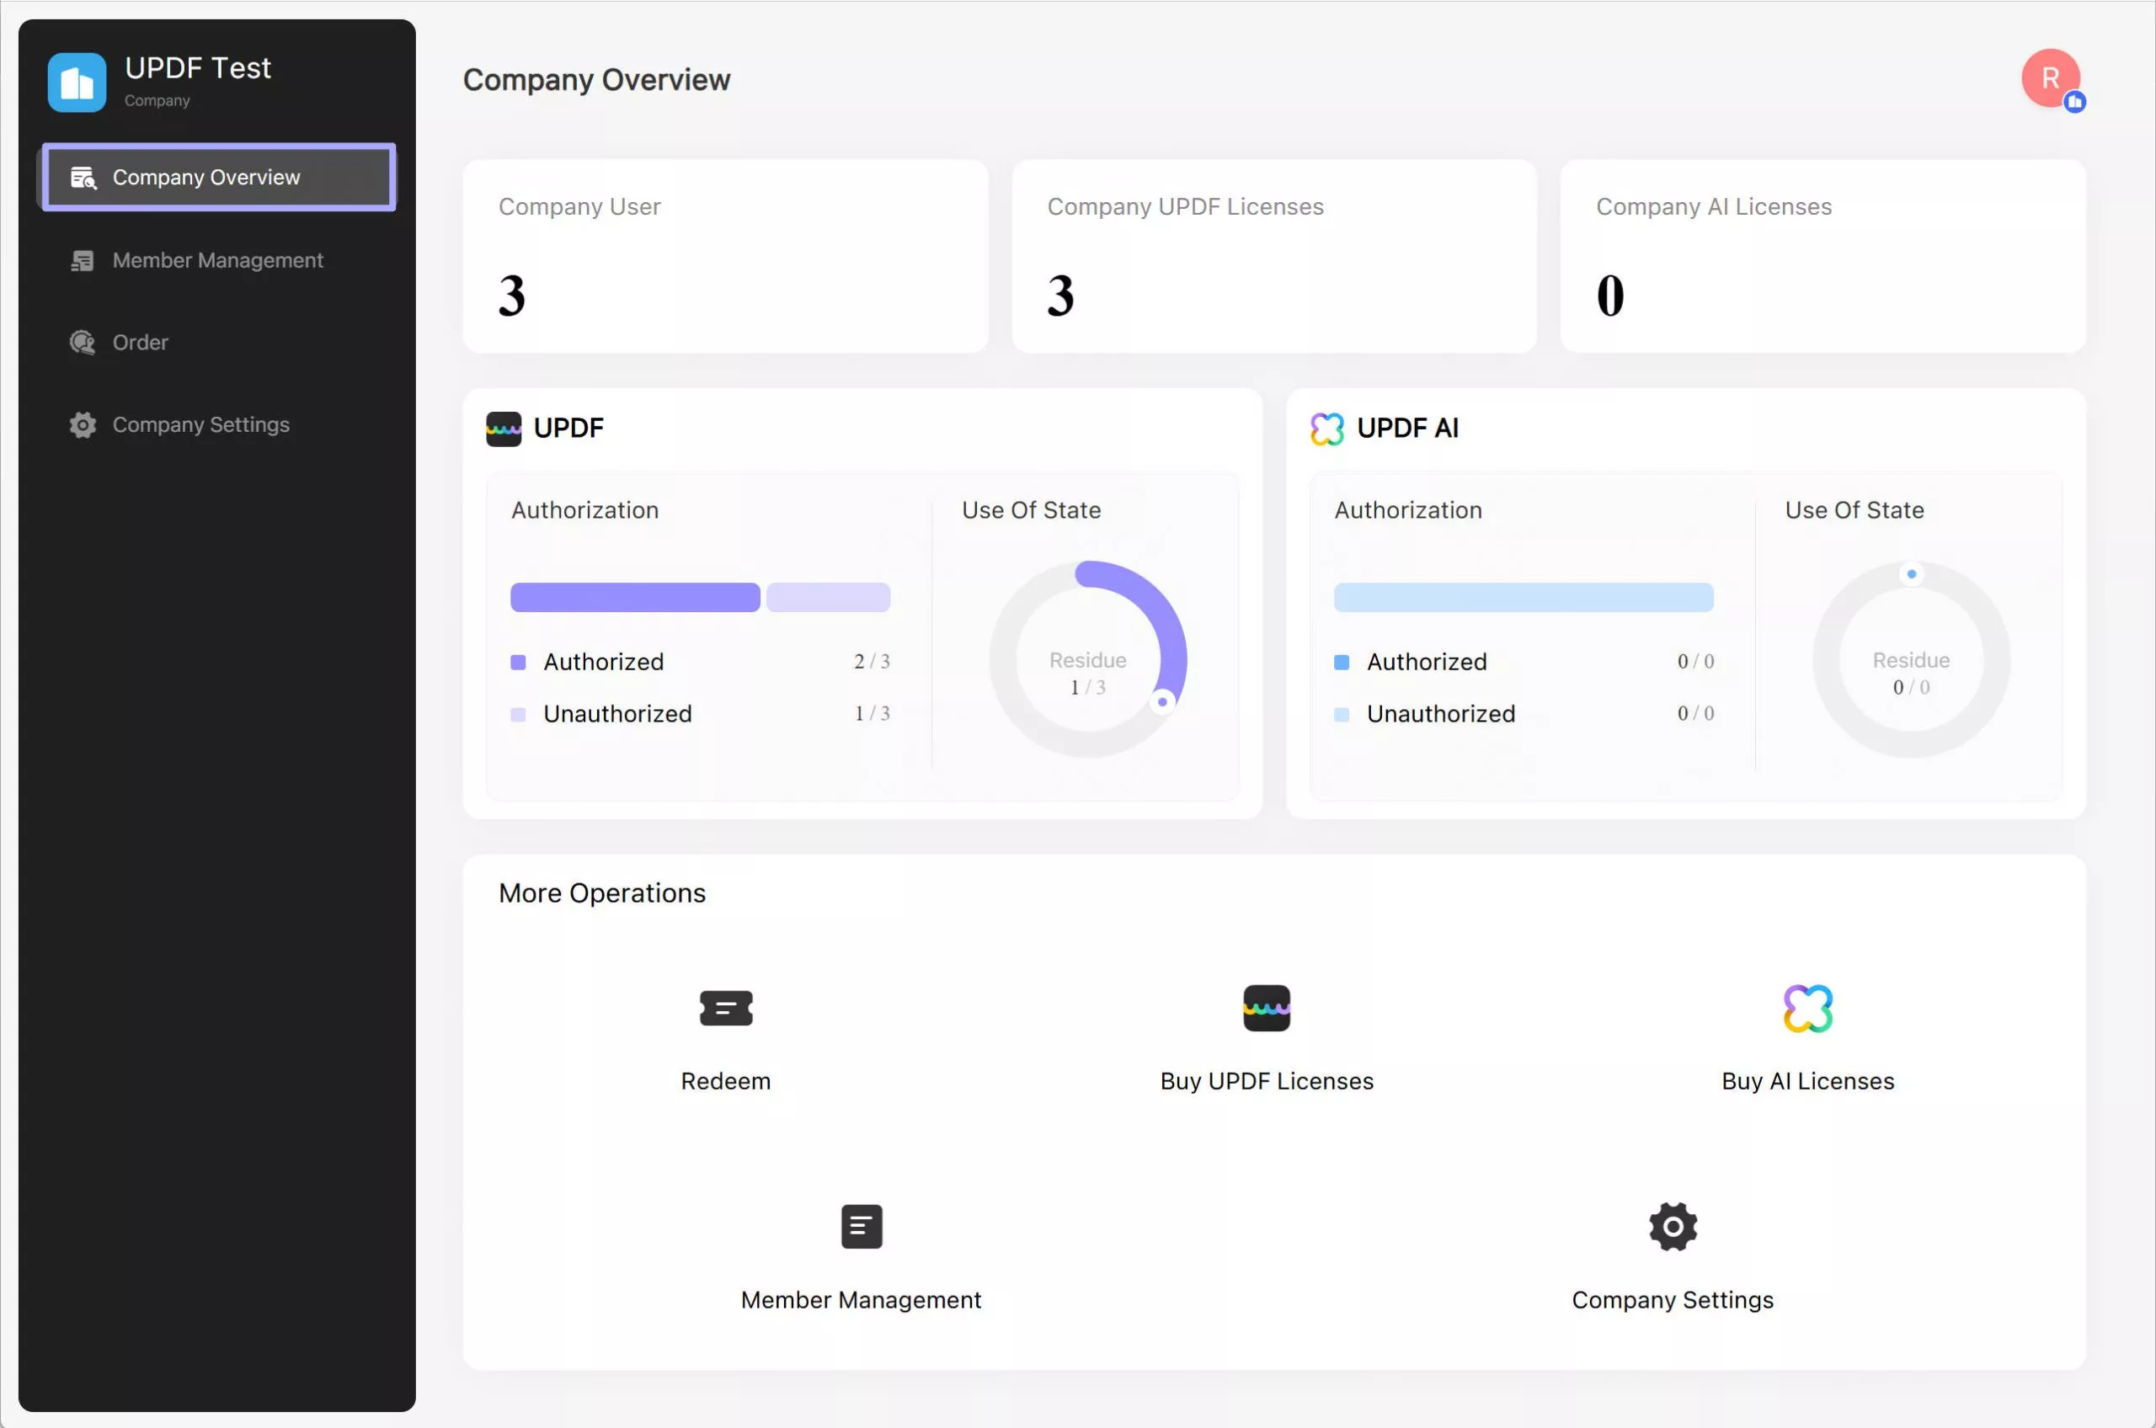
Task: Click the company badge on the avatar
Action: (2075, 102)
